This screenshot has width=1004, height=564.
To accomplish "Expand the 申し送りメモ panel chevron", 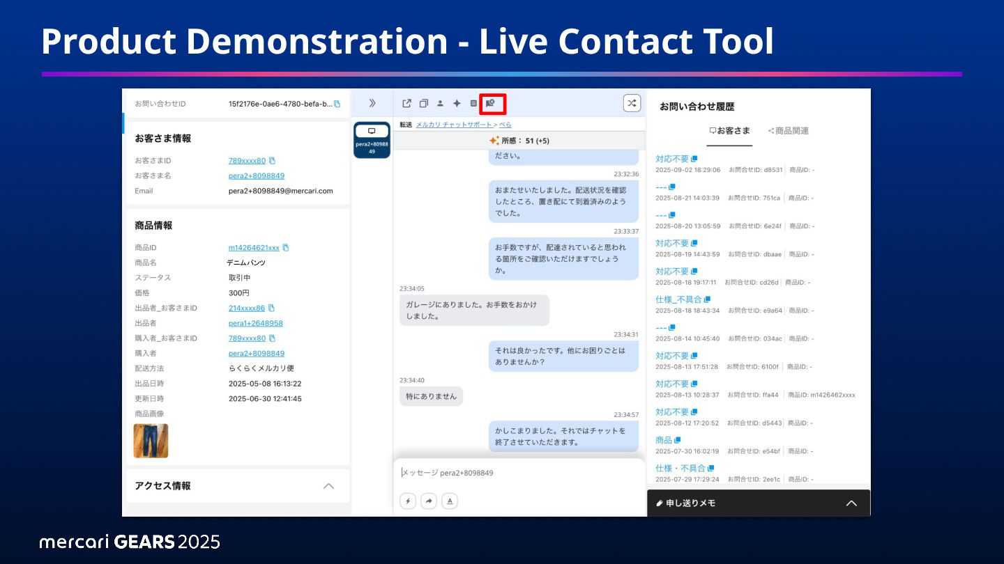I will click(x=851, y=503).
